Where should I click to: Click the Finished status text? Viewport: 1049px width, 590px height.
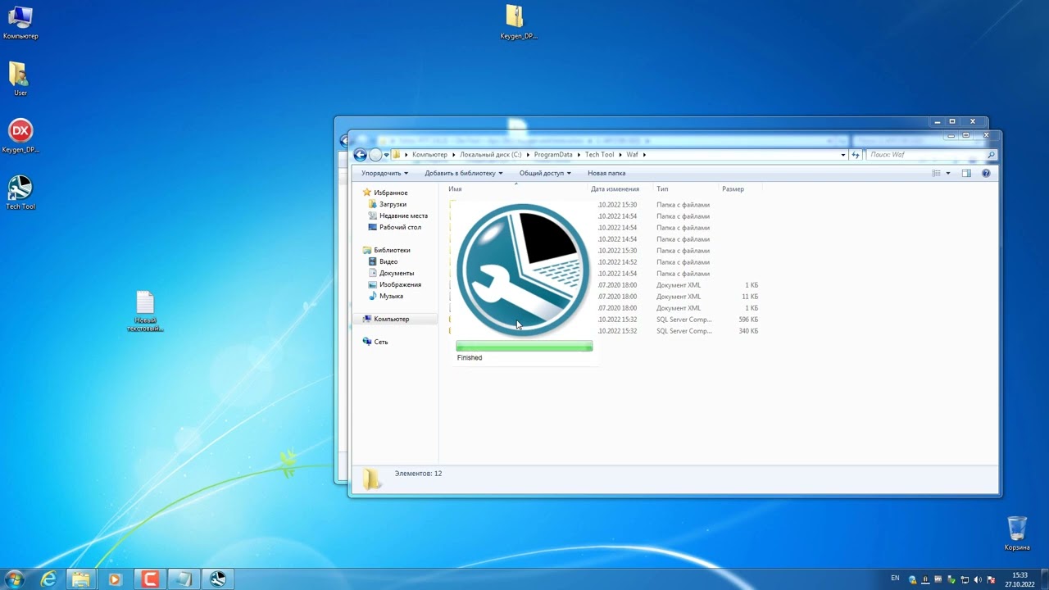click(470, 358)
